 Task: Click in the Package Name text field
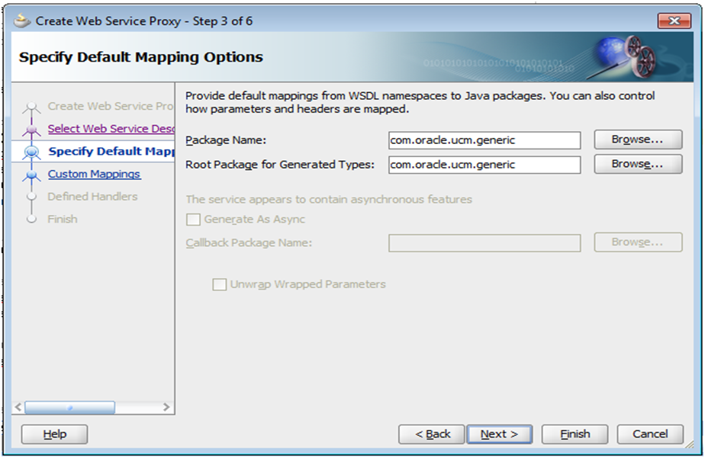(484, 140)
